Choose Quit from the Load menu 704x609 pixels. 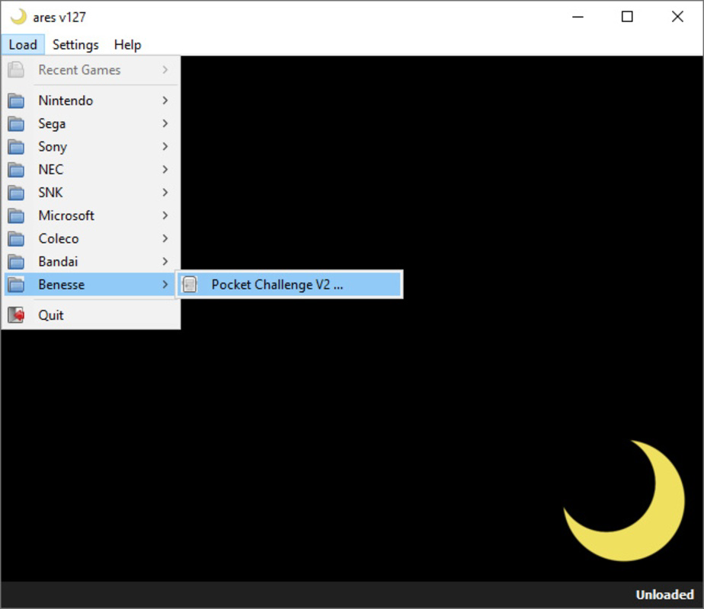click(x=91, y=315)
